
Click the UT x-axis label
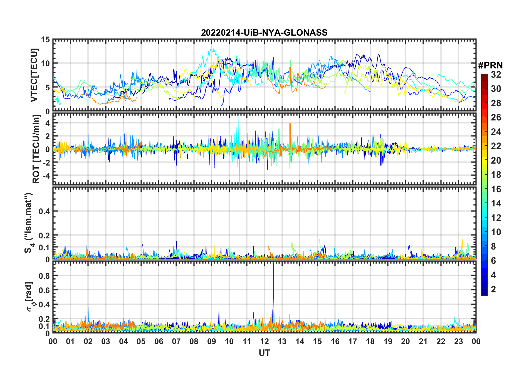coord(264,353)
